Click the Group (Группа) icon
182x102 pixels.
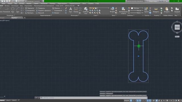coord(146,10)
